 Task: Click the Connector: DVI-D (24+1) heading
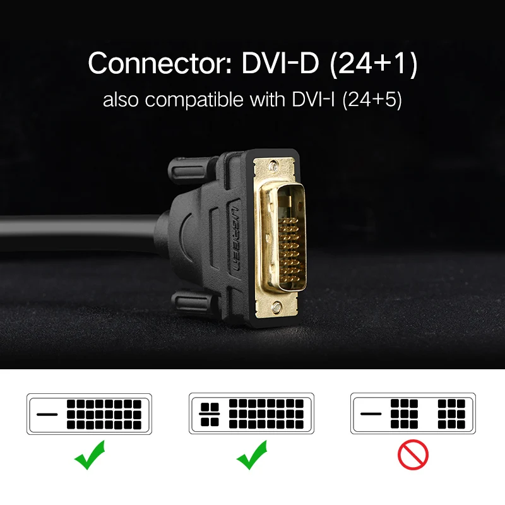point(253,64)
